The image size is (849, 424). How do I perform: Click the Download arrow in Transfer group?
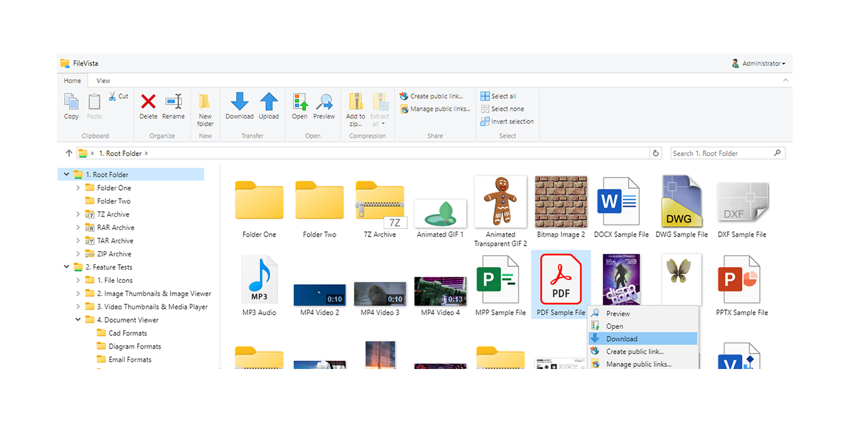239,103
